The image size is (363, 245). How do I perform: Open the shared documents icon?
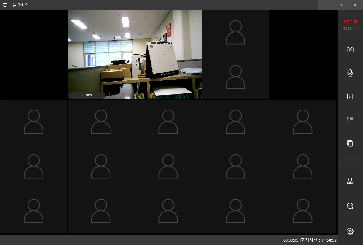(x=350, y=143)
